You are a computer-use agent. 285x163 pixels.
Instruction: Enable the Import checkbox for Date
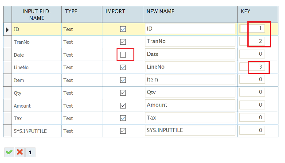(x=123, y=54)
